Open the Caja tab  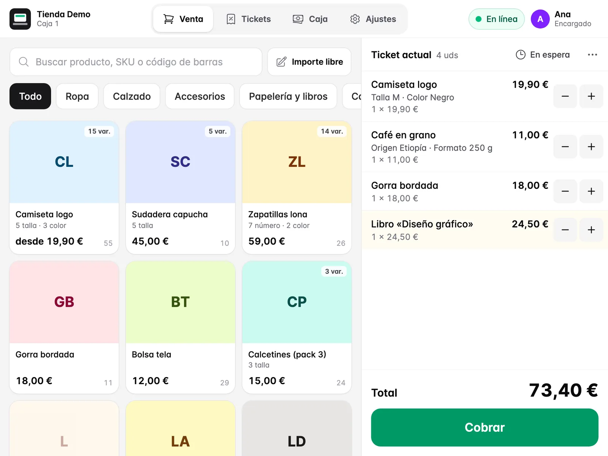coord(310,19)
